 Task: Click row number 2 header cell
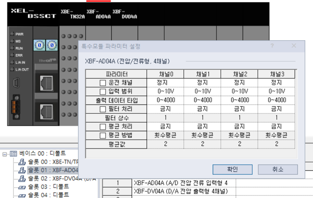point(118,191)
